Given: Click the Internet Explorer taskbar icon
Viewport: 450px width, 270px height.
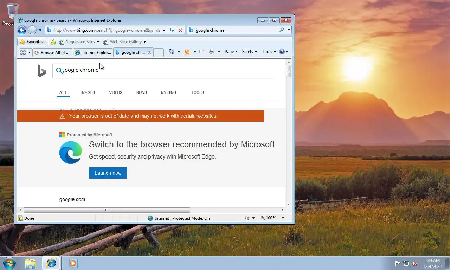Looking at the screenshot, I should (51, 263).
